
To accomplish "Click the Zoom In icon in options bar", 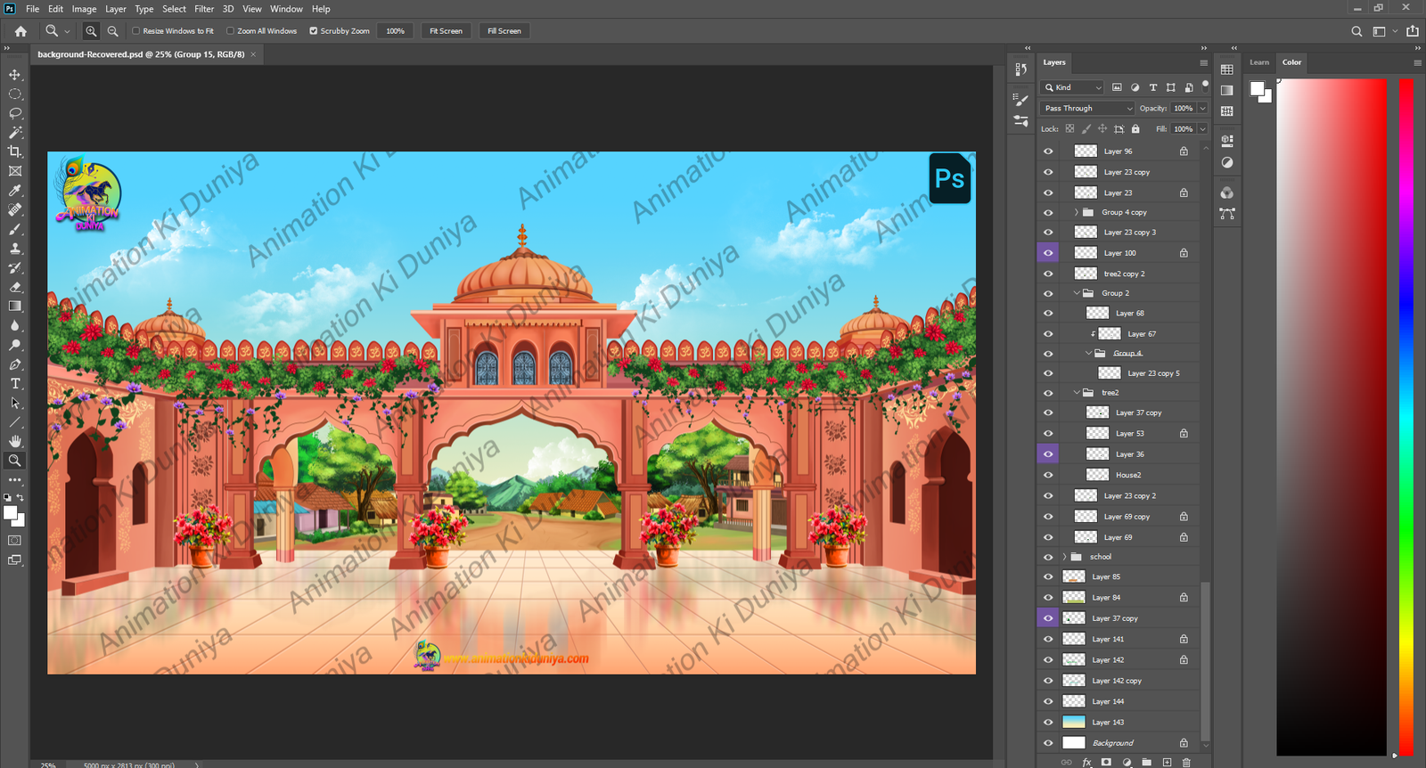I will (x=92, y=31).
